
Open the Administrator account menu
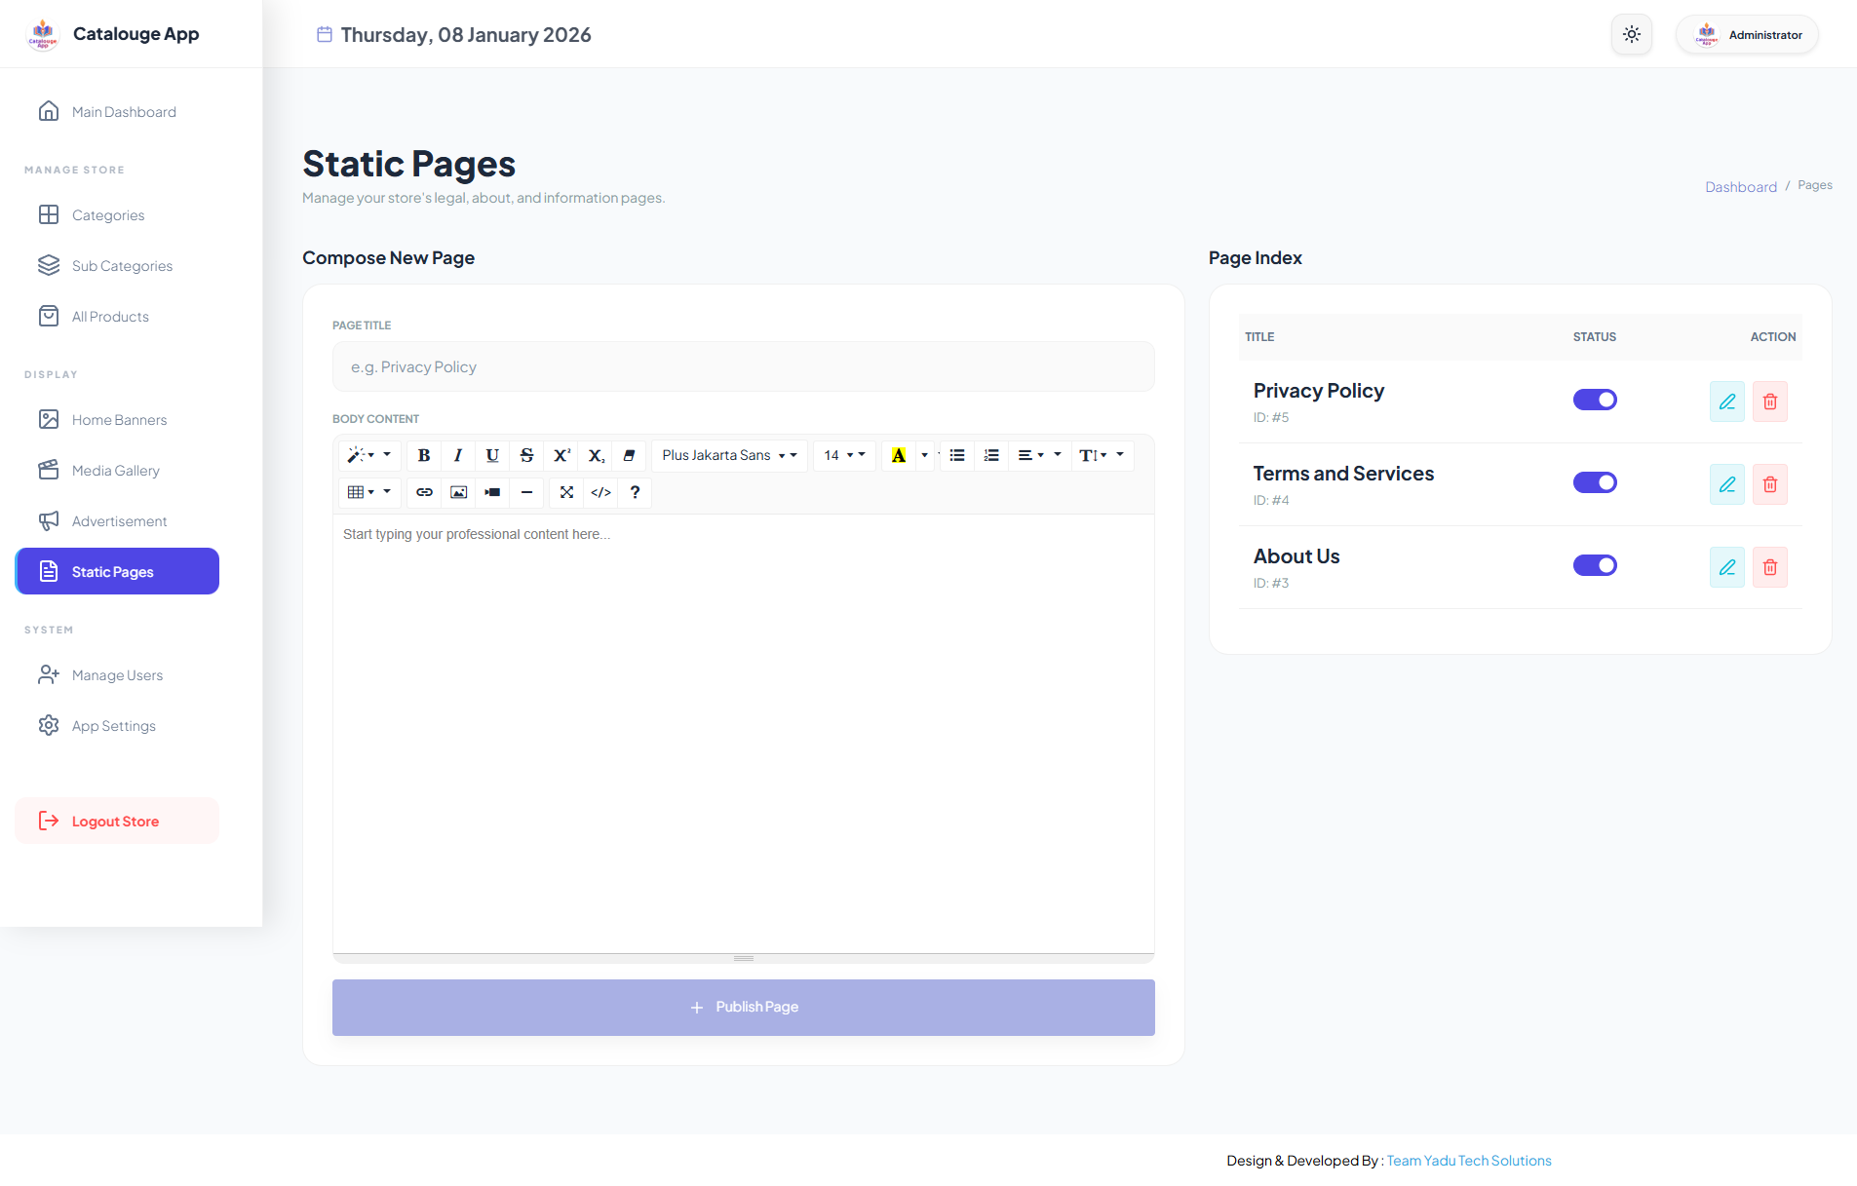point(1747,34)
